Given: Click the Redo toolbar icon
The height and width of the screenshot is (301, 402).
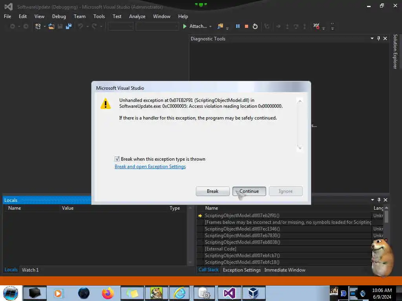Looking at the screenshot, I should click(94, 26).
